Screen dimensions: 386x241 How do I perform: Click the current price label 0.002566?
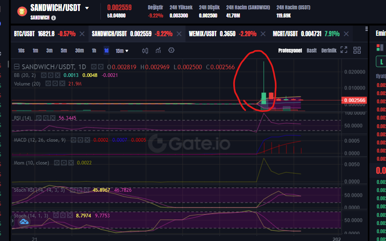pyautogui.click(x=354, y=100)
